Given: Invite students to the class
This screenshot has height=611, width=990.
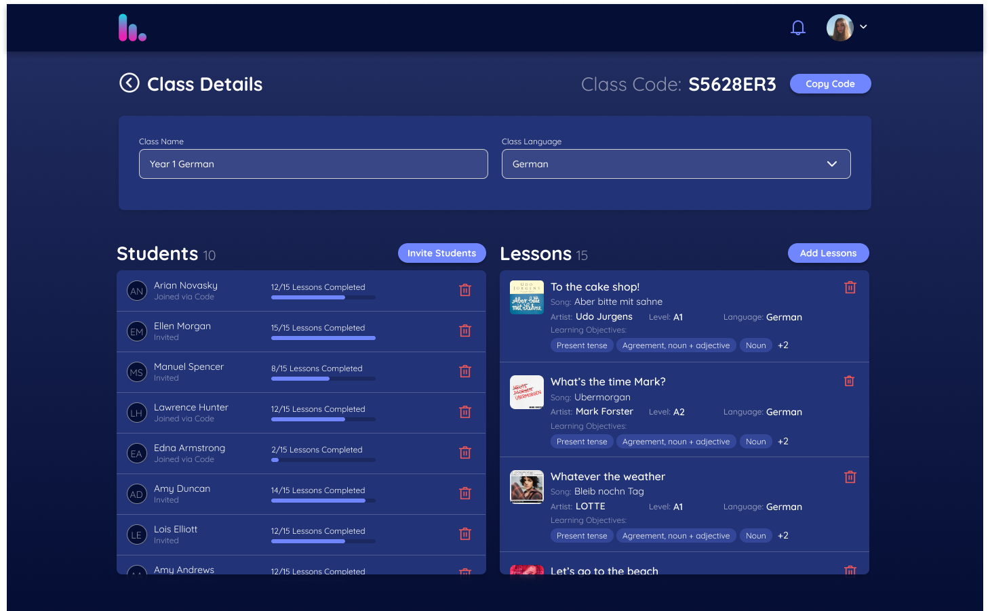Looking at the screenshot, I should pyautogui.click(x=441, y=253).
